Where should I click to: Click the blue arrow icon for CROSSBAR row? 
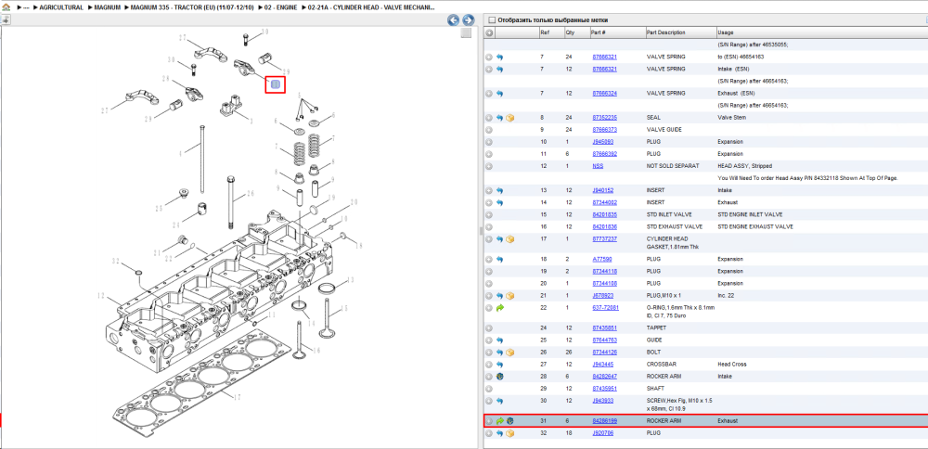pyautogui.click(x=500, y=365)
